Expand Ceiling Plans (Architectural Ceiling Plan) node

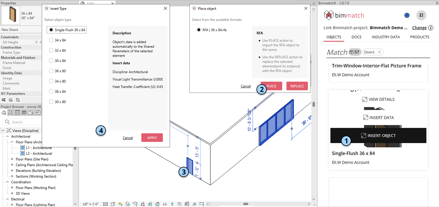click(x=12, y=165)
